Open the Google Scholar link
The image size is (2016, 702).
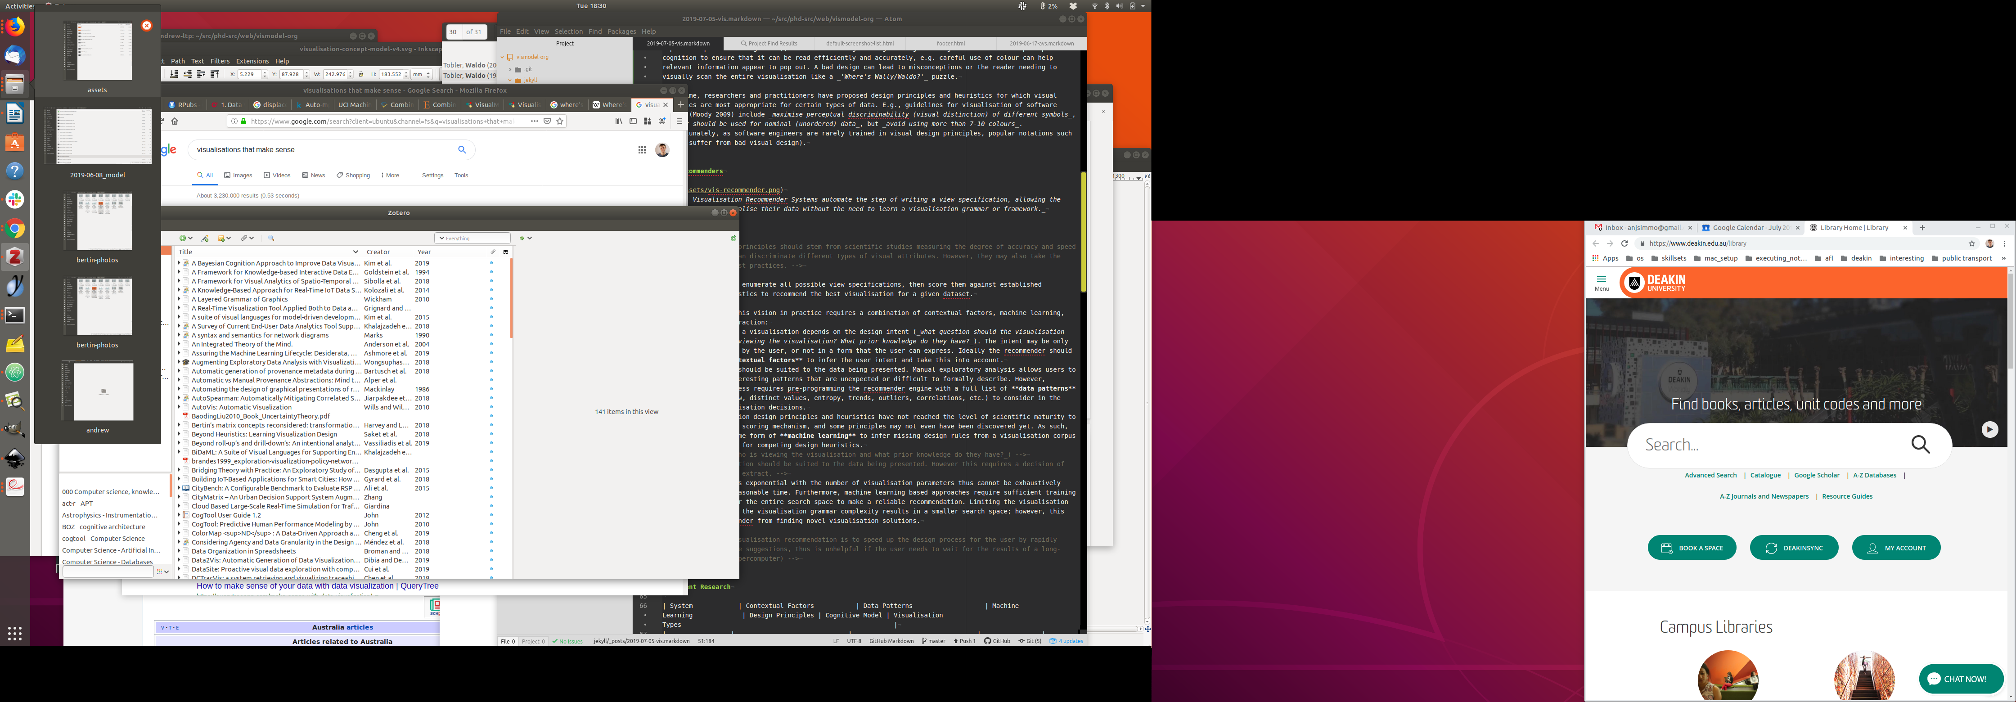pos(1817,475)
